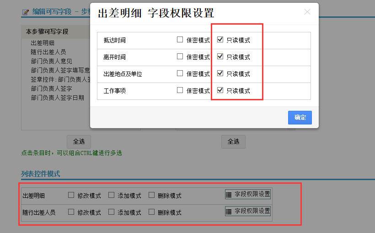Viewport: 375px width, 233px height.
Task: Click the 出差地点及单位 field label
Action: [123, 74]
